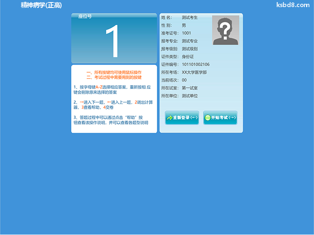
Task: Click the 所在单位 value 测试单位
Action: pos(190,96)
